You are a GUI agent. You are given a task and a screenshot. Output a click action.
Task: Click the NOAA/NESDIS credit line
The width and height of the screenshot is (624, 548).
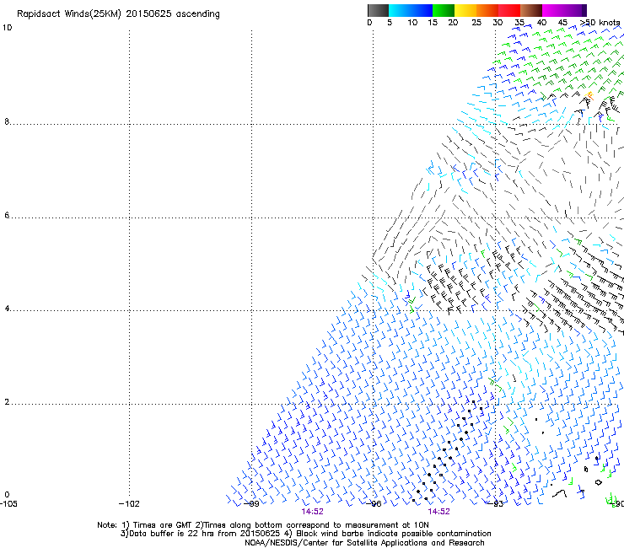point(364,543)
